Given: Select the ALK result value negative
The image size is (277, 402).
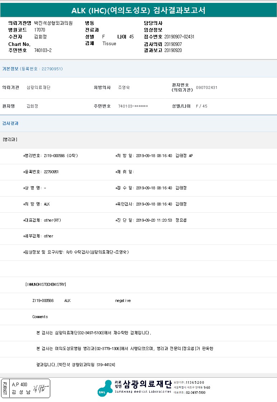Looking at the screenshot, I should 123,301.
